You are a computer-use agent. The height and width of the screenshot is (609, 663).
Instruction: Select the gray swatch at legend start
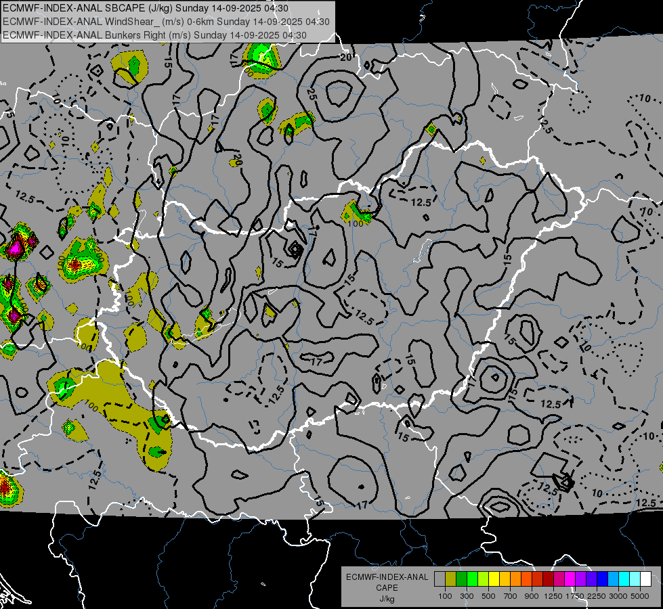(440, 579)
